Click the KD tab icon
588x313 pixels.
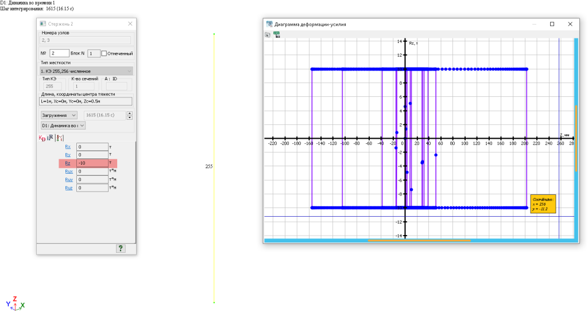pyautogui.click(x=42, y=138)
